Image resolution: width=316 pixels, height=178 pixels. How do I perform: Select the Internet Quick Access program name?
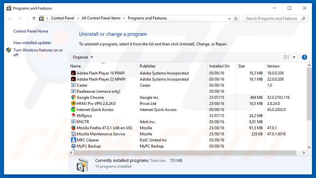[x=95, y=110]
